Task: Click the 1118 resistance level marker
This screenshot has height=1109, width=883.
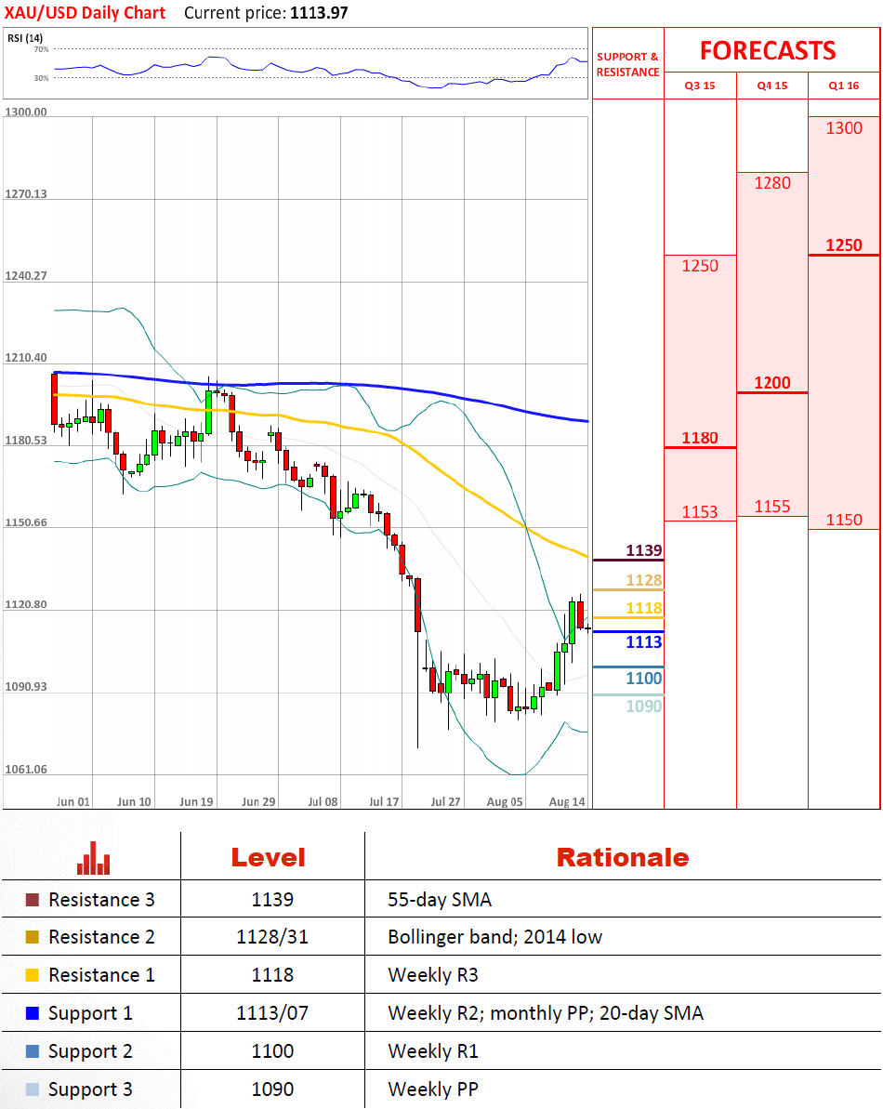Action: 644,608
